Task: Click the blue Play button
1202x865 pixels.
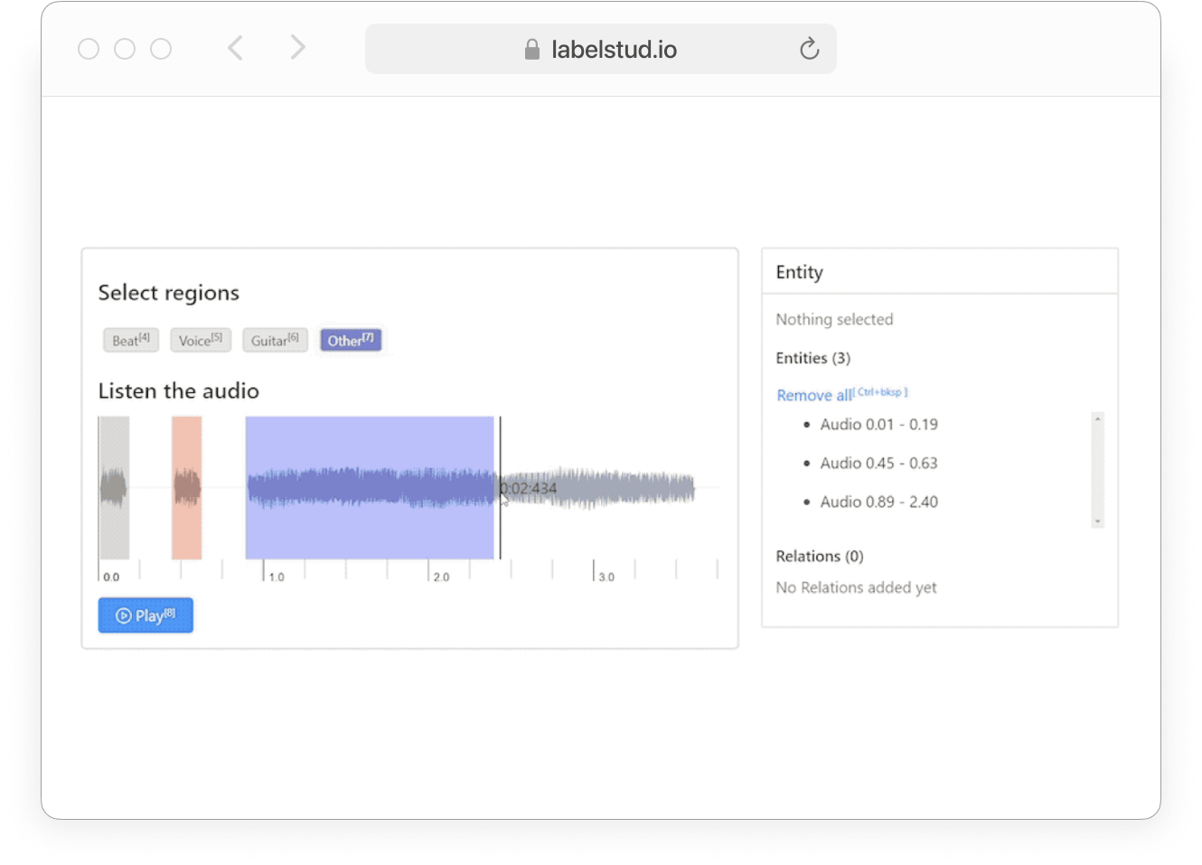Action: point(146,615)
